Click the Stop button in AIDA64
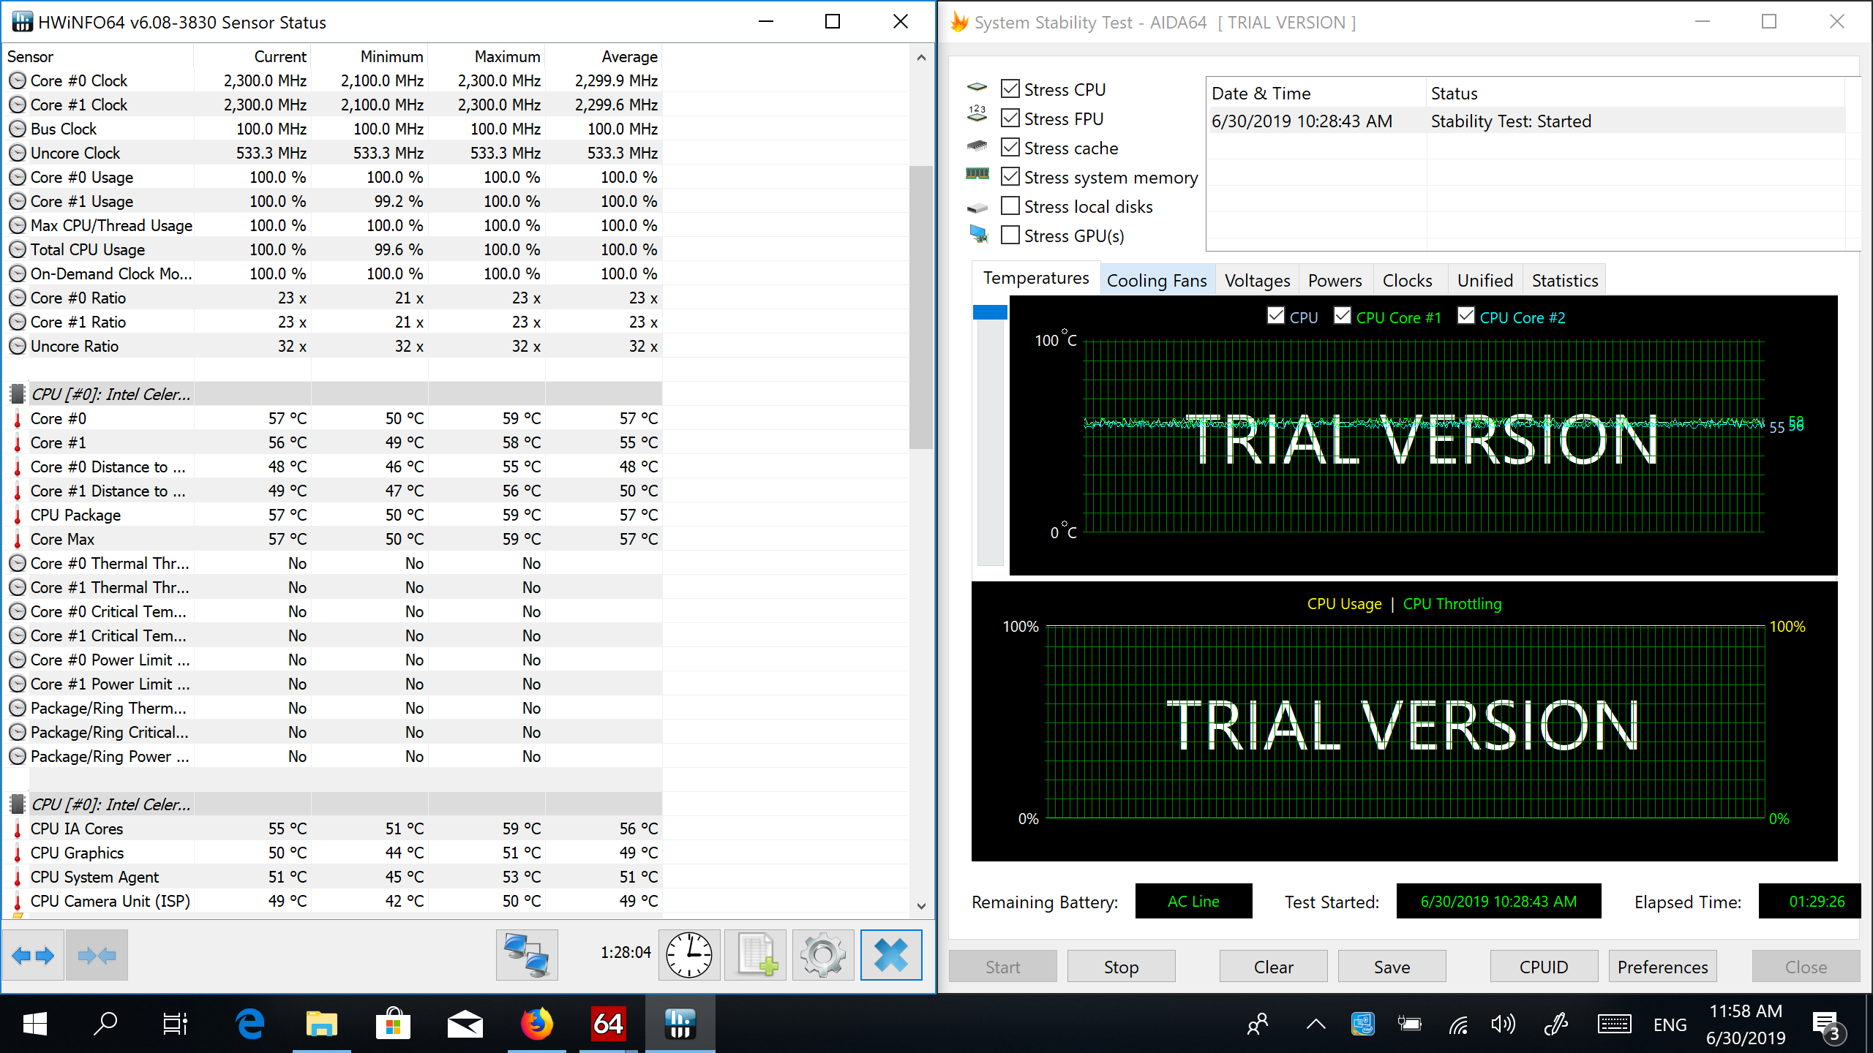Screen dimensions: 1873x1053 pyautogui.click(x=1122, y=967)
